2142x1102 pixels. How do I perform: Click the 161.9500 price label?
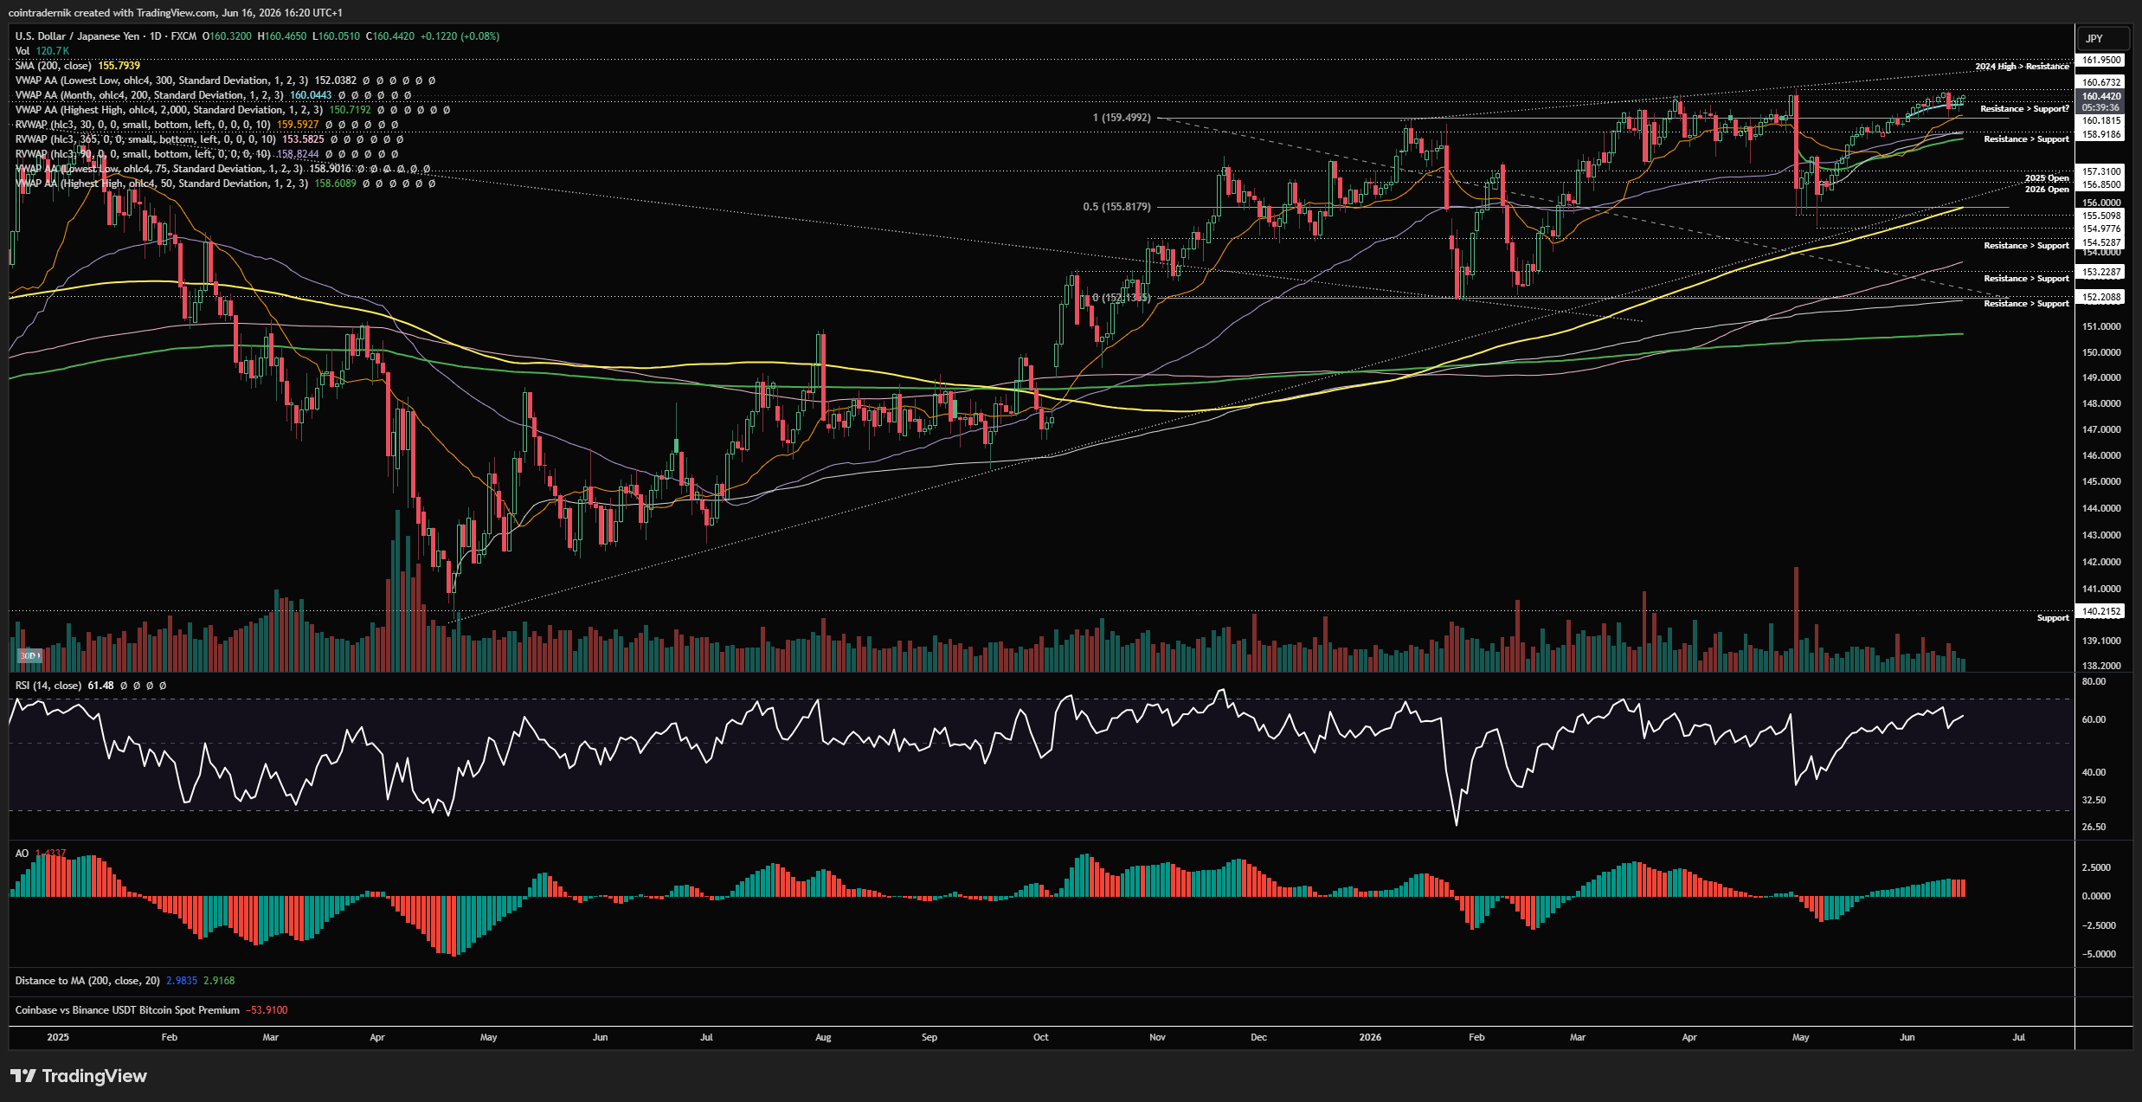coord(2101,61)
